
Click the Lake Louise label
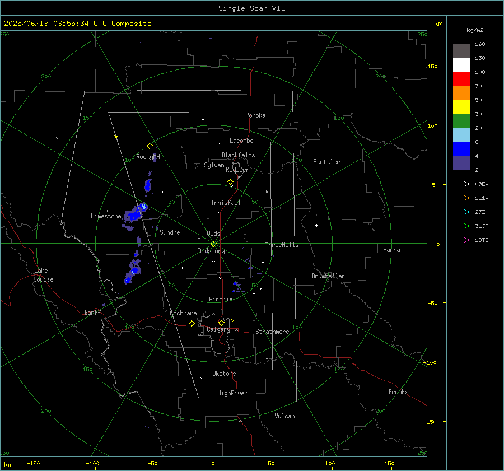[x=43, y=275]
